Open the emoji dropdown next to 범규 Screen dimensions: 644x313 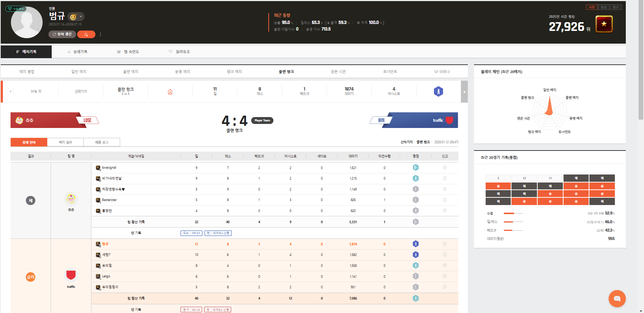[76, 17]
